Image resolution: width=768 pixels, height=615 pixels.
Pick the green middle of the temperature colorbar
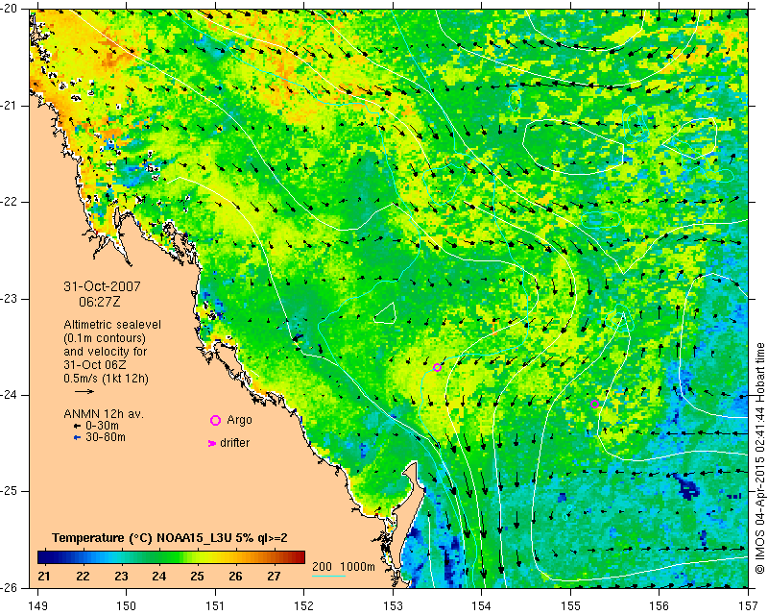pos(171,557)
